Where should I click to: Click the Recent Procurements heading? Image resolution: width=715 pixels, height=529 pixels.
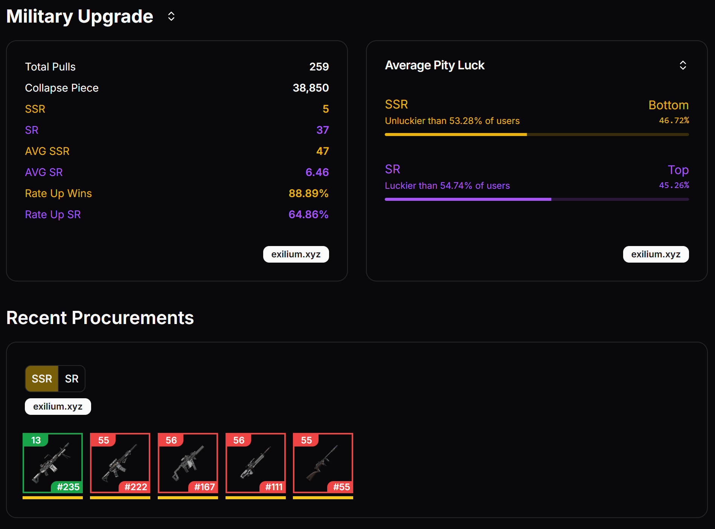pyautogui.click(x=100, y=318)
